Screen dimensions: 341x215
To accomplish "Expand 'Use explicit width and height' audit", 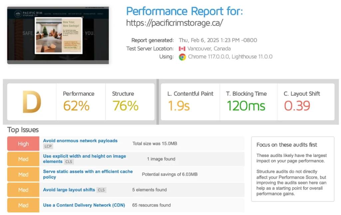I will pyautogui.click(x=84, y=156).
